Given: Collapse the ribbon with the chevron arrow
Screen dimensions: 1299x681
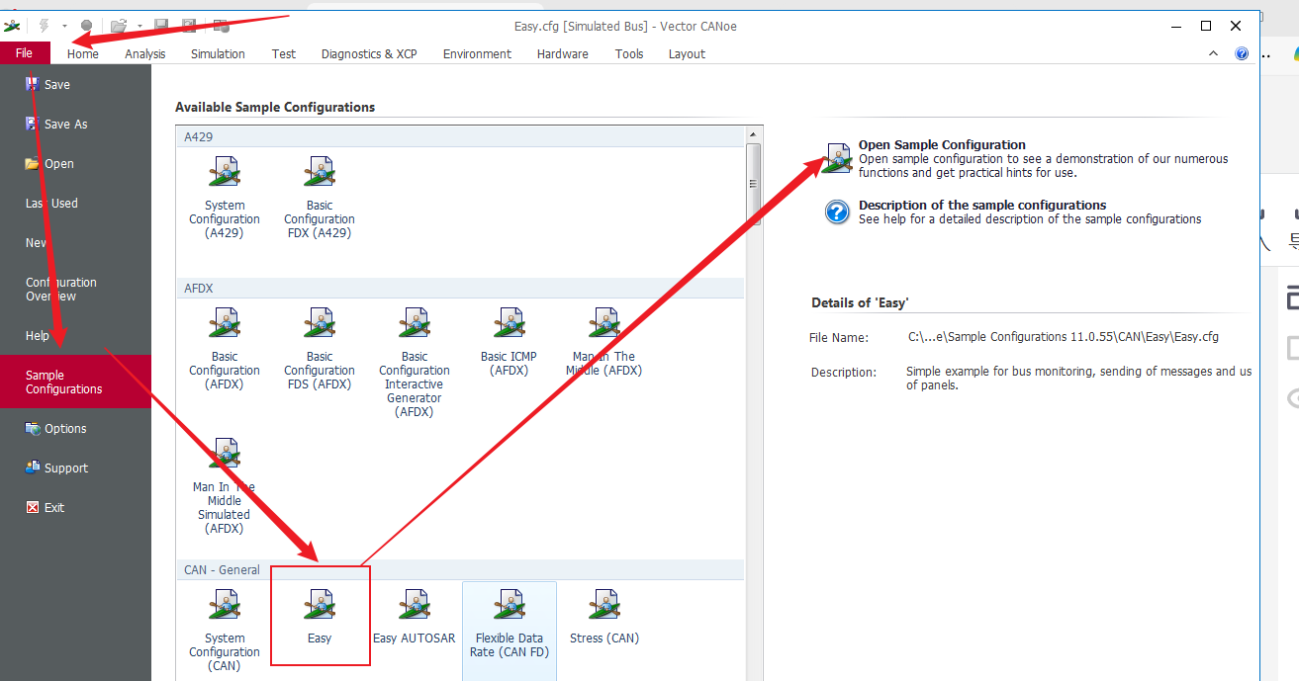Looking at the screenshot, I should click(x=1214, y=53).
